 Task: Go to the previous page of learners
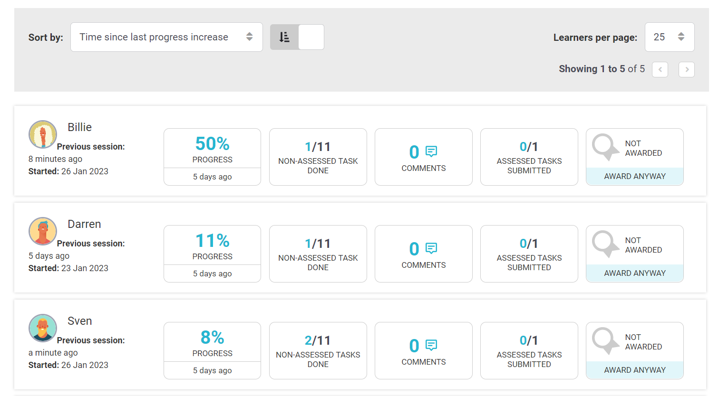tap(660, 69)
